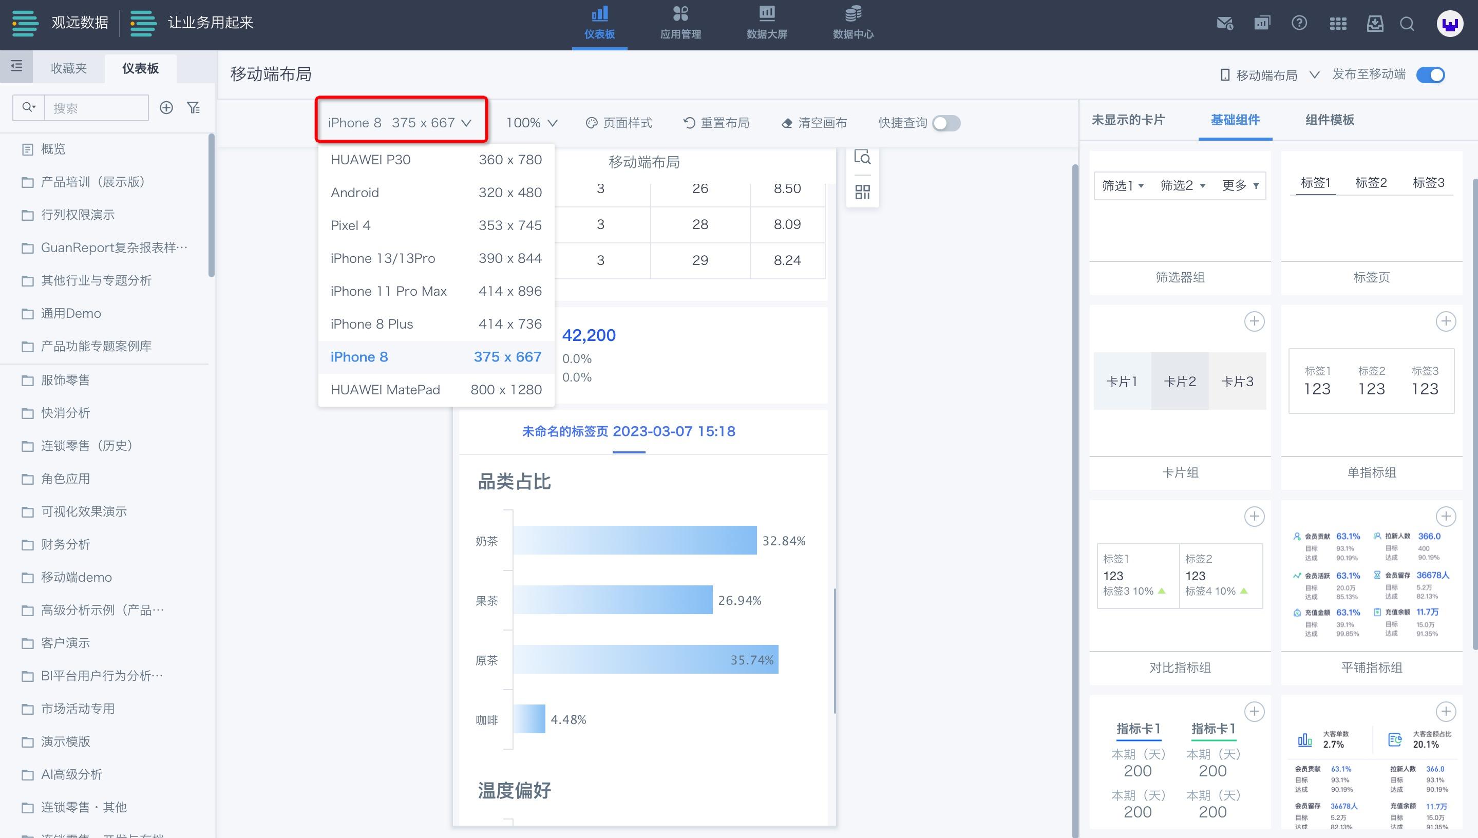1478x838 pixels.
Task: Click the mobile canvas inner scrollbar
Action: coord(834,651)
